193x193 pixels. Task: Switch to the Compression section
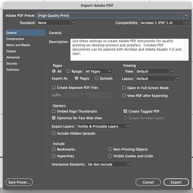[25, 39]
